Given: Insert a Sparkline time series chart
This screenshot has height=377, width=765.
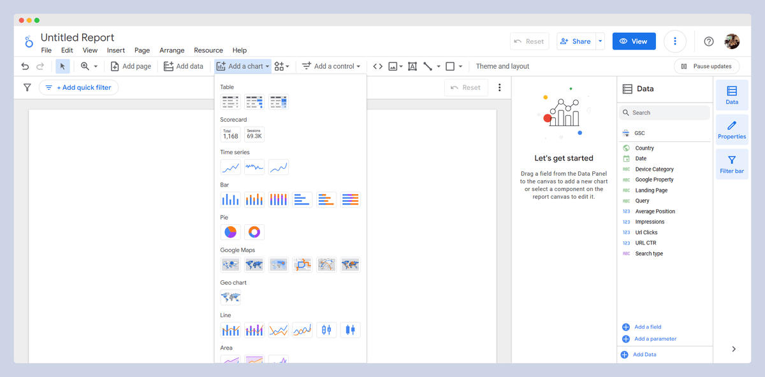Looking at the screenshot, I should [254, 167].
